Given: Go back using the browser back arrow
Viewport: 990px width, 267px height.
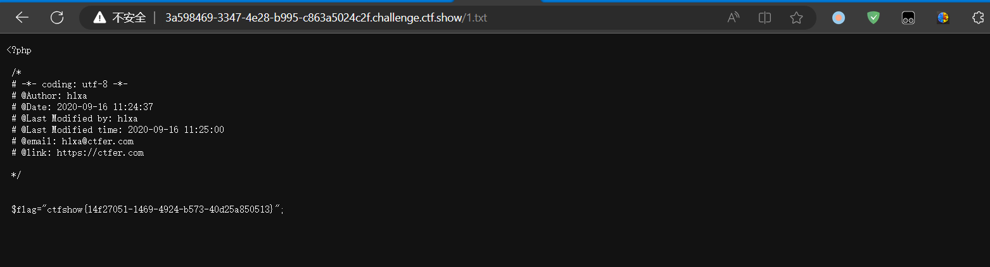Looking at the screenshot, I should coord(22,18).
